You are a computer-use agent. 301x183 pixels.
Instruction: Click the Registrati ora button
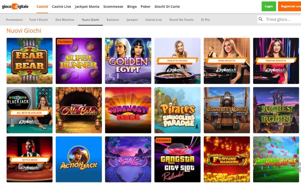point(290,6)
